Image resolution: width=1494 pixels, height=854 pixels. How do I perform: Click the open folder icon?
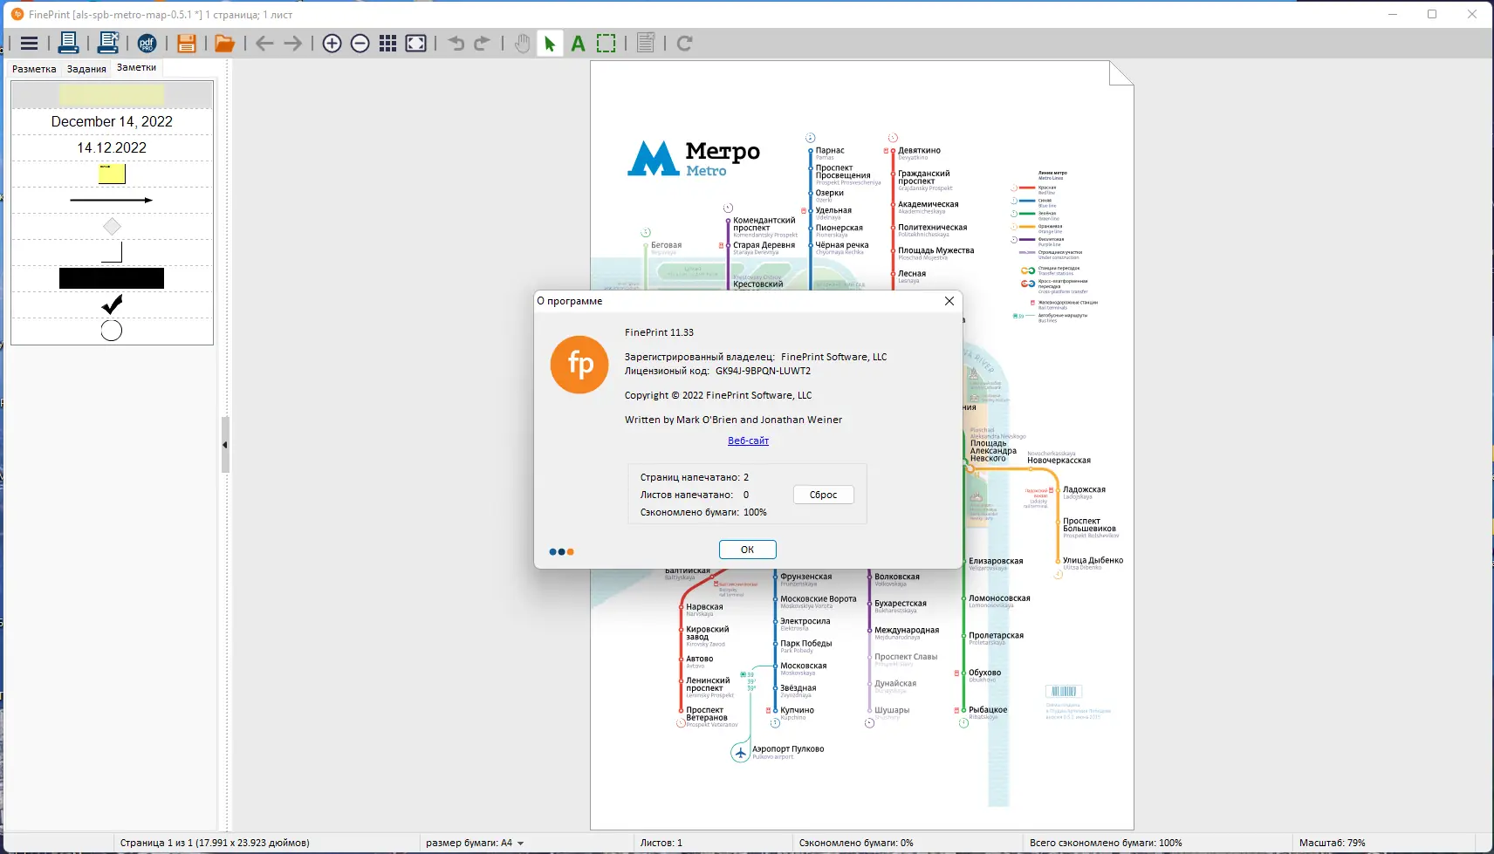(224, 44)
